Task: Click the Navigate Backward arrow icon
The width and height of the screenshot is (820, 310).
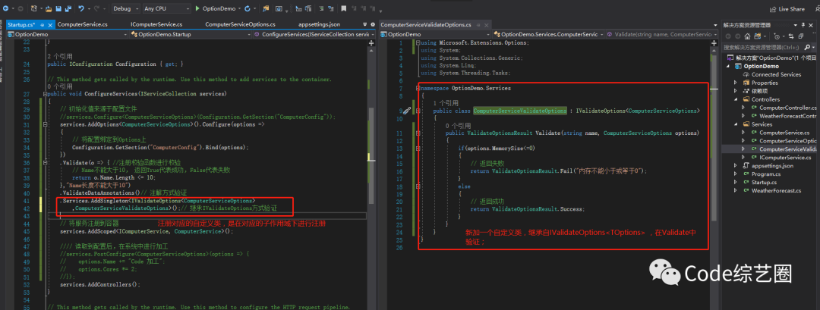Action: [x=6, y=9]
